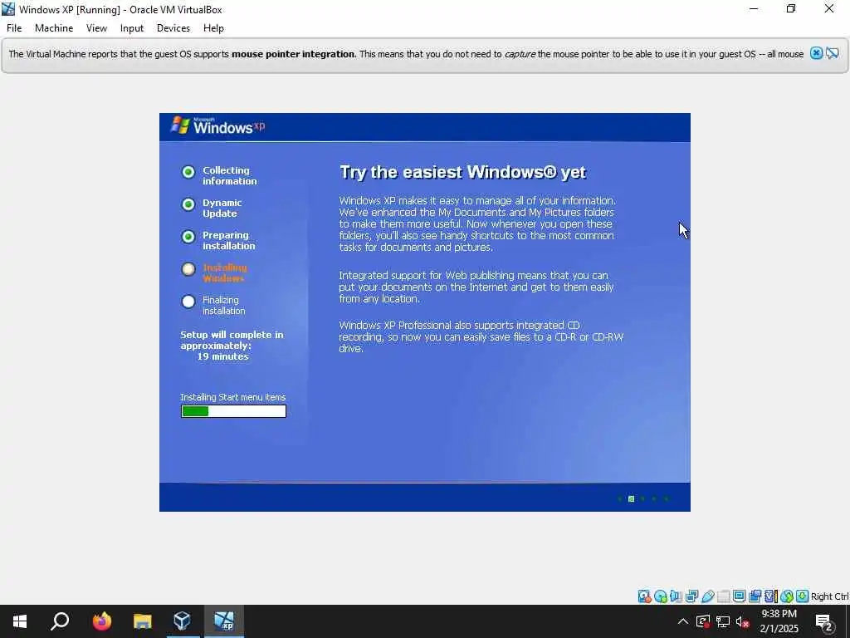The width and height of the screenshot is (850, 638).
Task: Open the File menu
Action: pos(14,28)
